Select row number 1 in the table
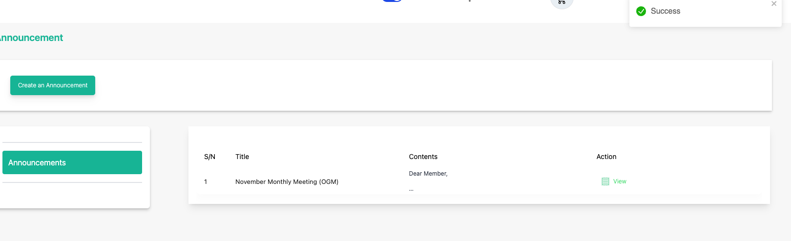 pyautogui.click(x=206, y=181)
